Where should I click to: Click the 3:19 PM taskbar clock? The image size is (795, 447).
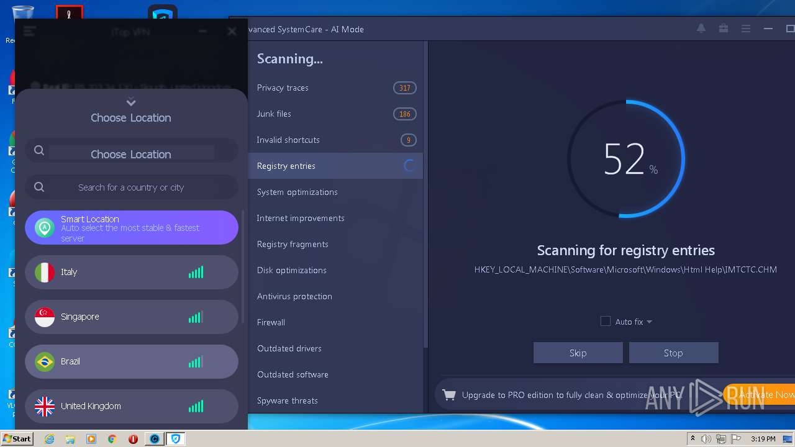tap(763, 439)
